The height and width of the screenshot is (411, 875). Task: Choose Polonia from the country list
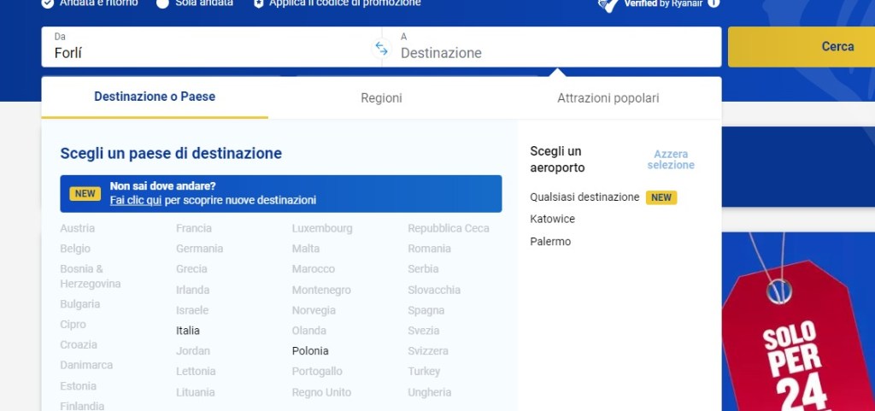click(310, 351)
